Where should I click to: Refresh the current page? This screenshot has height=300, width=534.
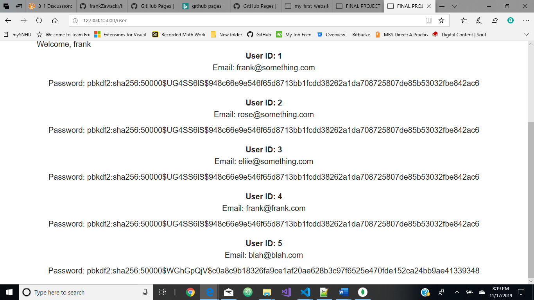click(39, 20)
